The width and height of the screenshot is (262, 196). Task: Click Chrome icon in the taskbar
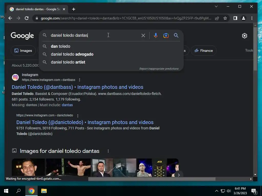(31, 191)
